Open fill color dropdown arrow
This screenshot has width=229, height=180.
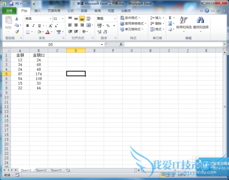(x=43, y=32)
